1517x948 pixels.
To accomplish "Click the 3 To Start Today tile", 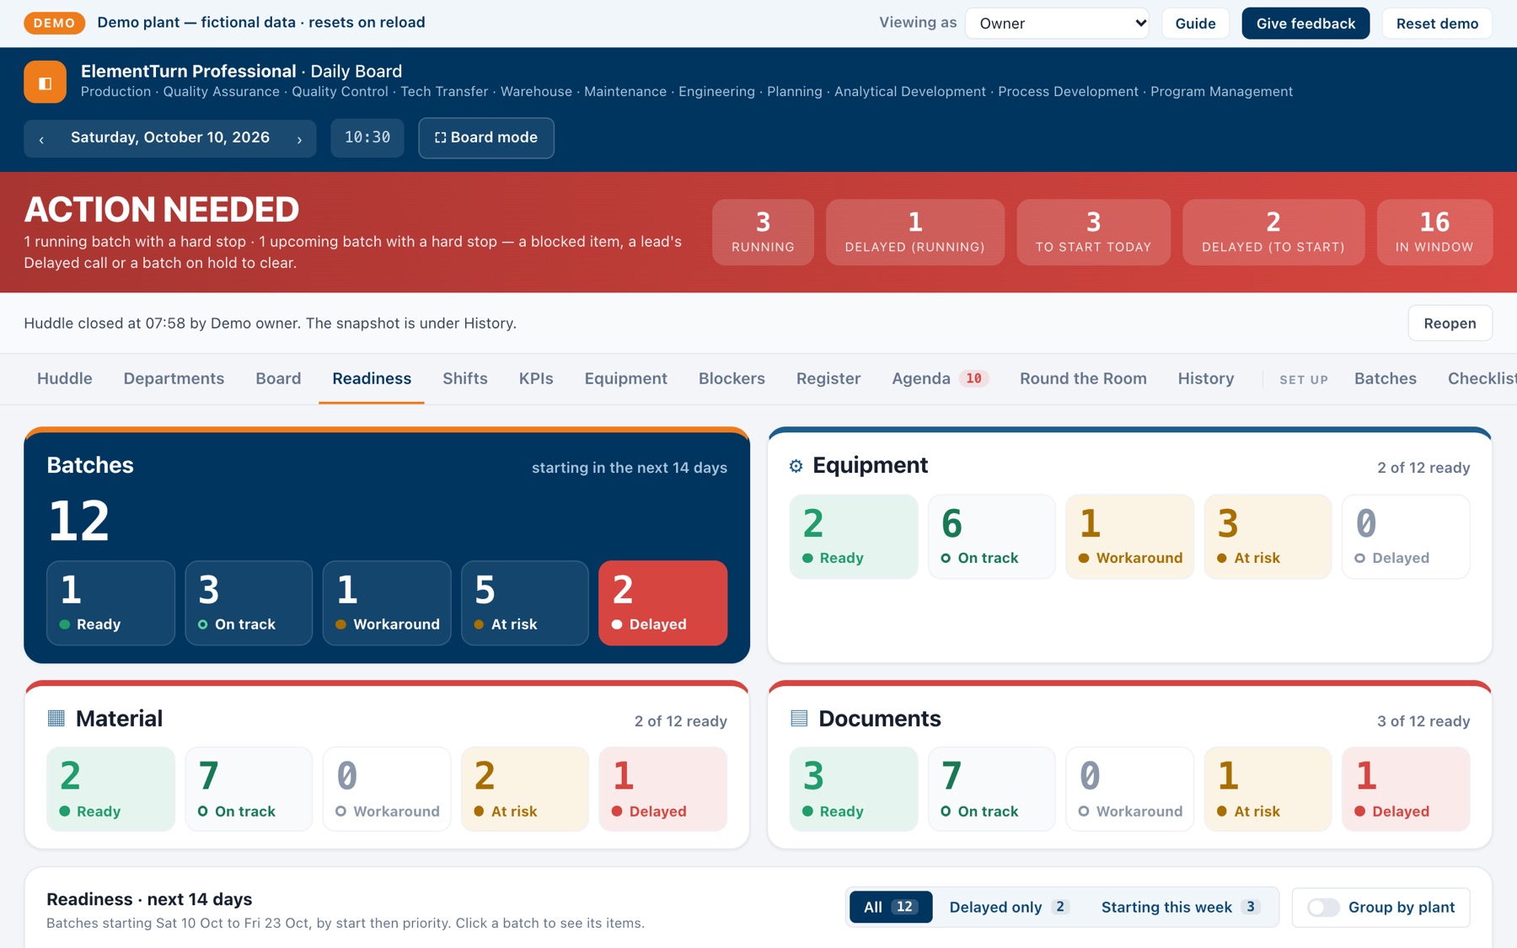I will click(1093, 233).
